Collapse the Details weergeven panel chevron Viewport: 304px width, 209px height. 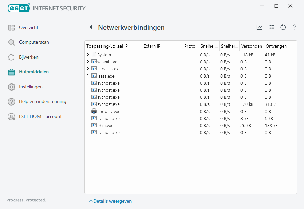(x=91, y=201)
